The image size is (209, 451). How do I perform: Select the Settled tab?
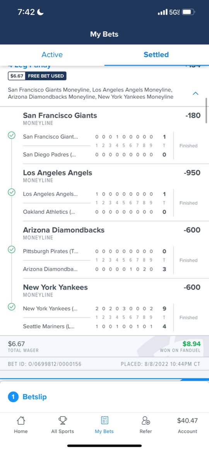[156, 55]
